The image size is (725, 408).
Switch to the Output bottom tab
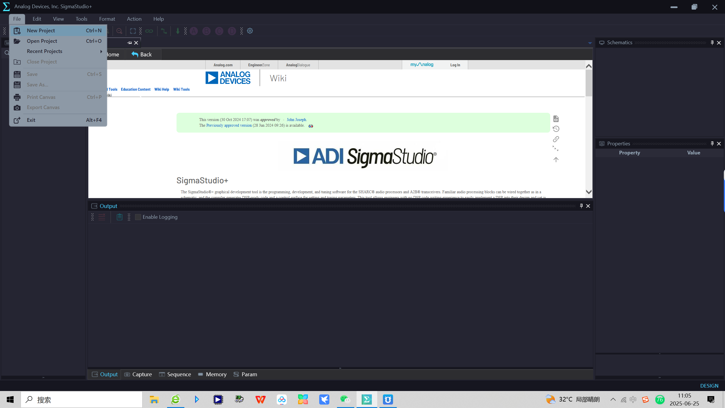(x=105, y=374)
